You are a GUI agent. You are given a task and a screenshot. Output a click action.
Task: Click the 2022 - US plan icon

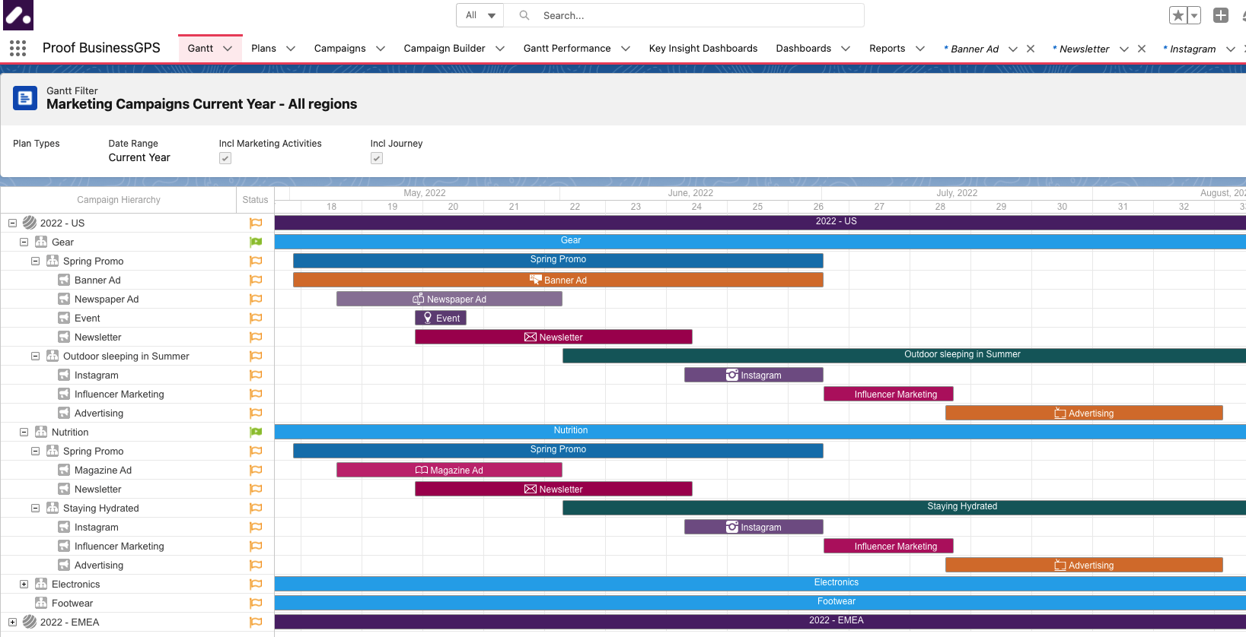(x=30, y=223)
